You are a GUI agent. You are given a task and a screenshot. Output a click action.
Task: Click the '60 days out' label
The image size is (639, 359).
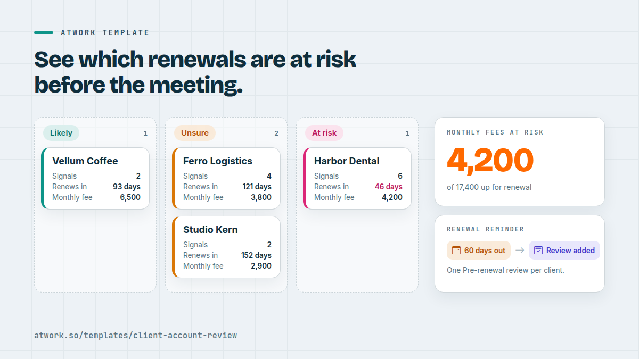click(485, 251)
